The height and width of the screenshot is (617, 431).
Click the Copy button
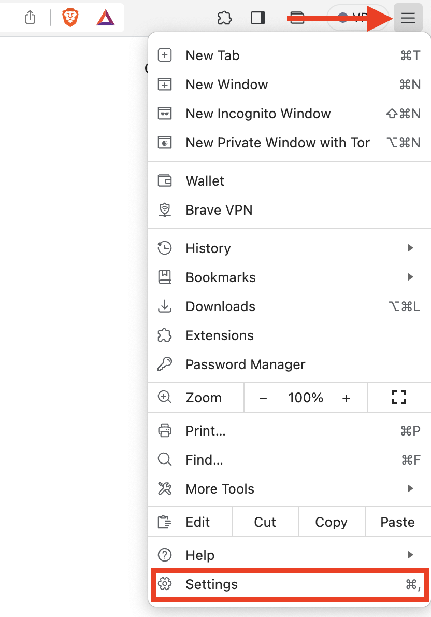(x=331, y=522)
